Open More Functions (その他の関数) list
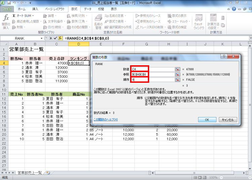 (78, 27)
